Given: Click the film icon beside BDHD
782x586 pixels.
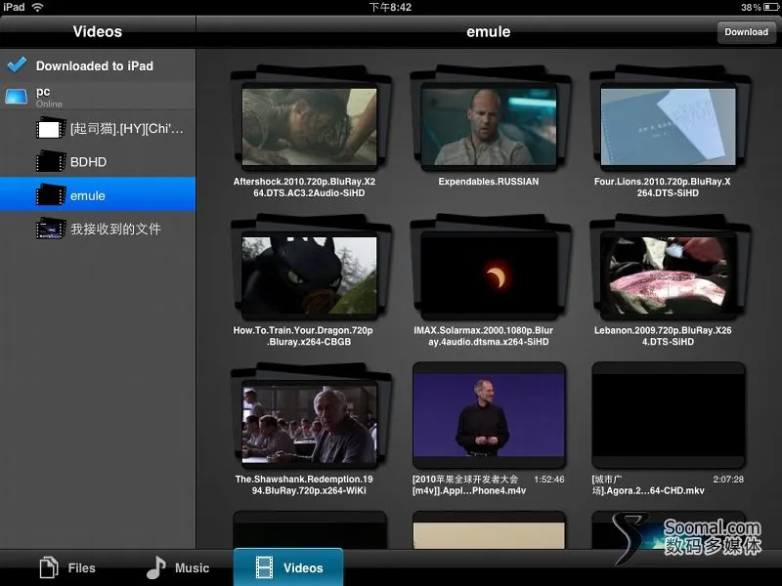Looking at the screenshot, I should (x=51, y=161).
